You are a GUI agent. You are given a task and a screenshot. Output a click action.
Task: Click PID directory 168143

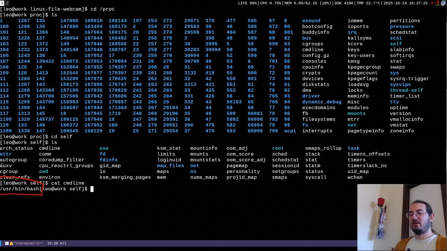click(x=118, y=21)
